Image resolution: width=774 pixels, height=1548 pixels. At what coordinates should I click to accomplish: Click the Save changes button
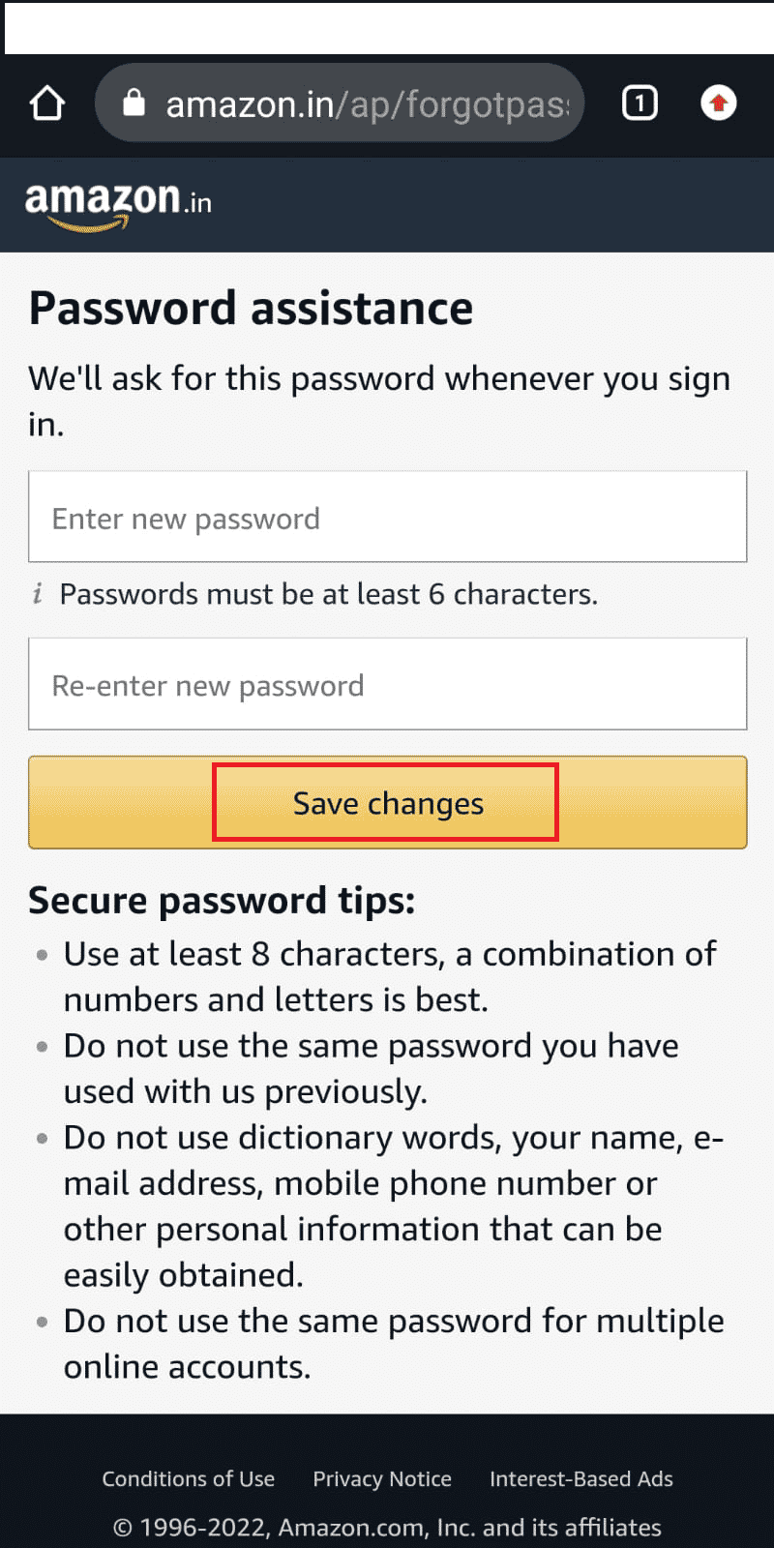pyautogui.click(x=388, y=802)
